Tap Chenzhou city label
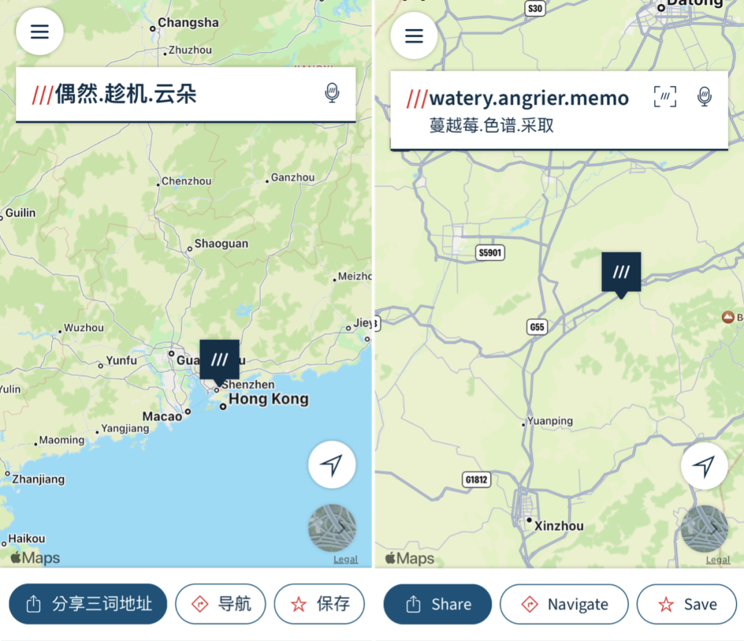744x641 pixels. click(187, 181)
